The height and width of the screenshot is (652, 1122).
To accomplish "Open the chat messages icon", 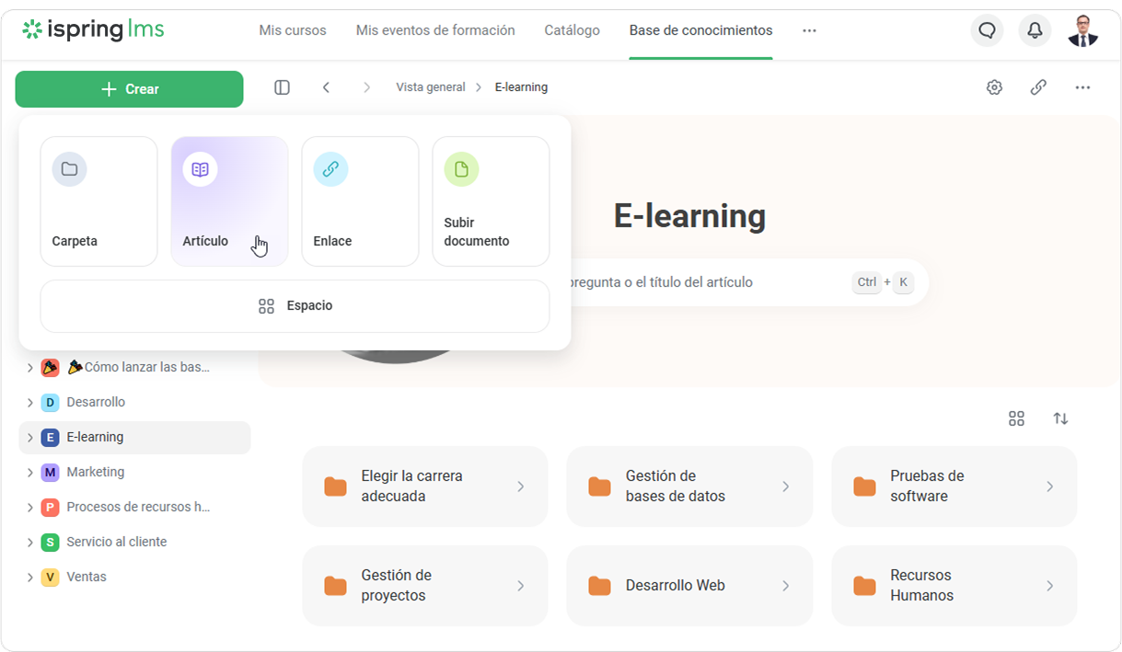I will pos(987,30).
